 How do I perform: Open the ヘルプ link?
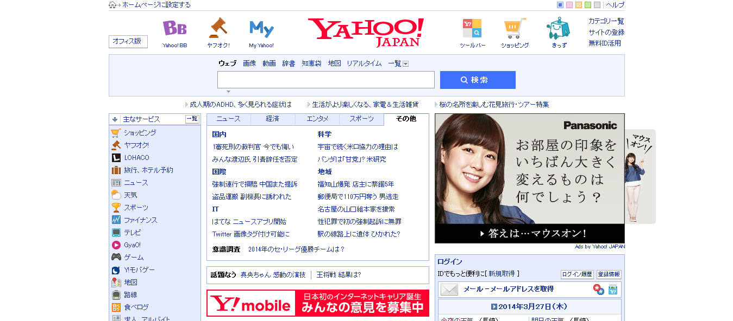[x=615, y=5]
